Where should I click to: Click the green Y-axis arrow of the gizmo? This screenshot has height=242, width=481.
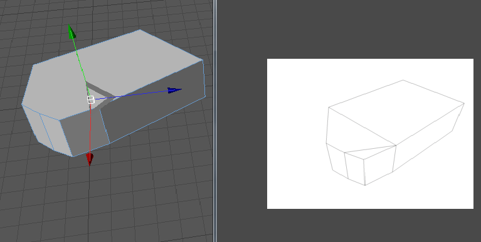point(72,33)
